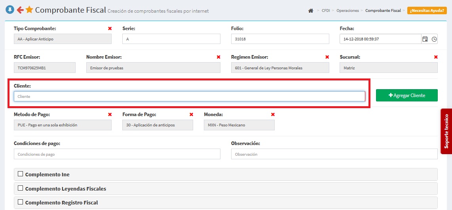The height and width of the screenshot is (210, 452).
Task: Enable the Complemento Ine checkbox
Action: [x=21, y=174]
